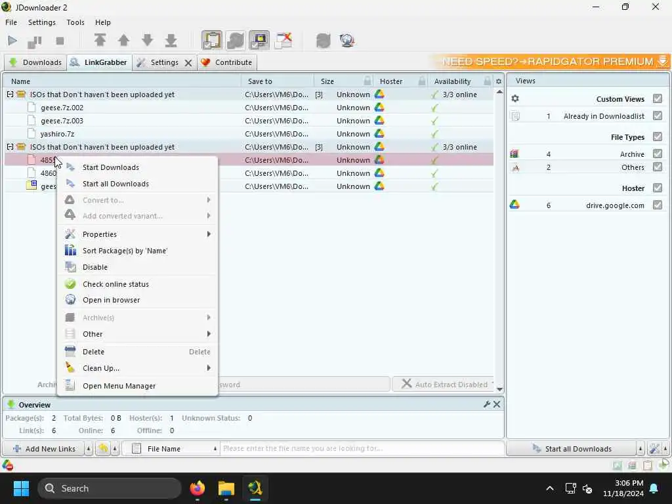Click the update globe toolbar icon

click(346, 41)
